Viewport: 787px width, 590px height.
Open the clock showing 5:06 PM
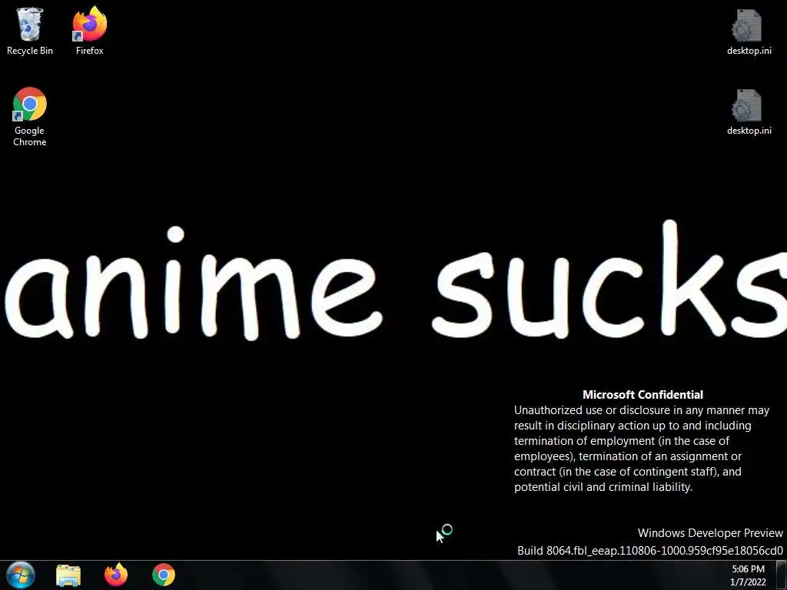(748, 569)
